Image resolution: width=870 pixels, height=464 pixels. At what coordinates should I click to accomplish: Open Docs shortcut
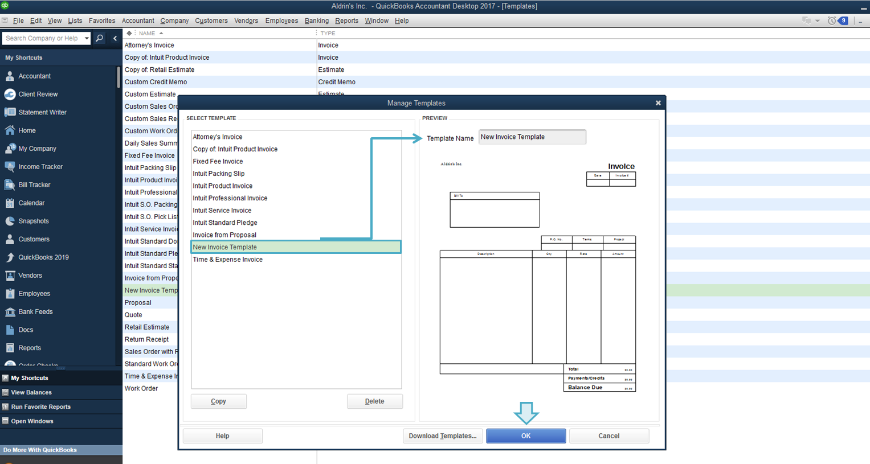click(x=26, y=330)
